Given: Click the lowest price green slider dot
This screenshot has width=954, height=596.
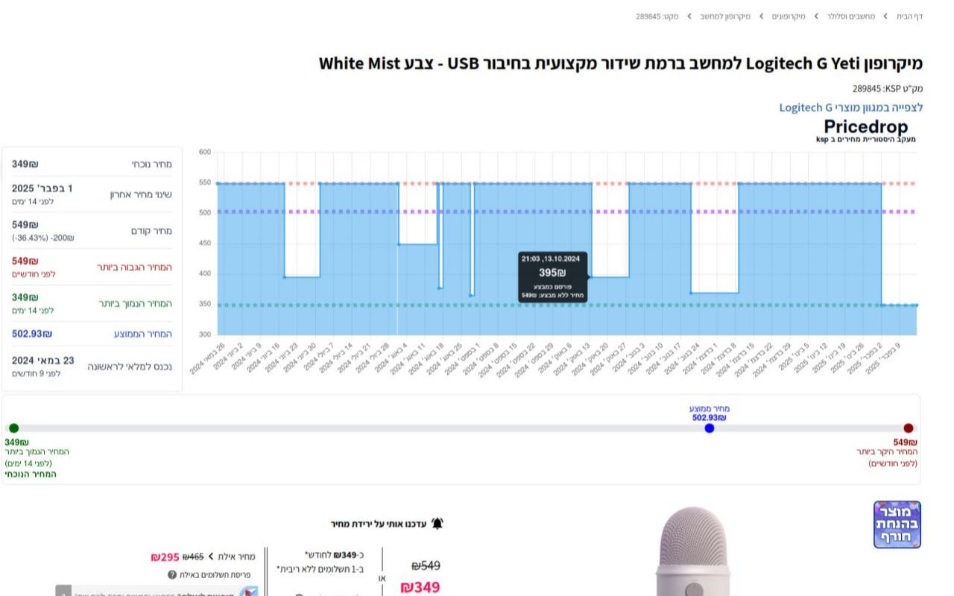Looking at the screenshot, I should coord(13,428).
